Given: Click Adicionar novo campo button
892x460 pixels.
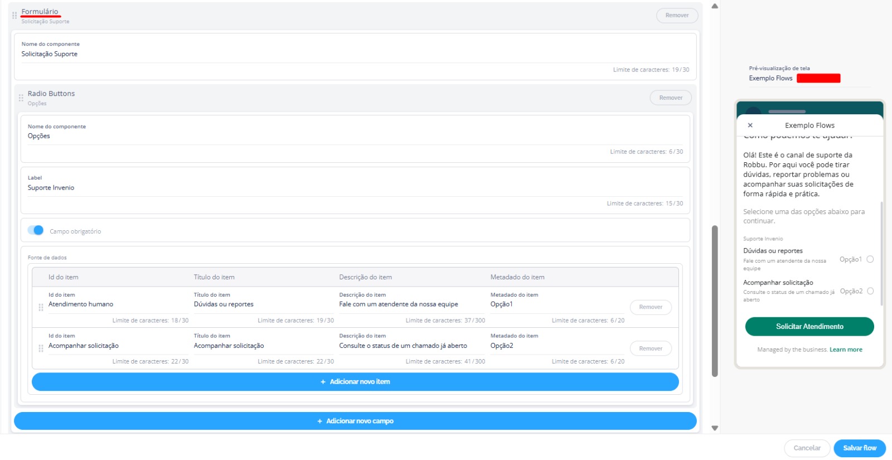Looking at the screenshot, I should tap(355, 421).
